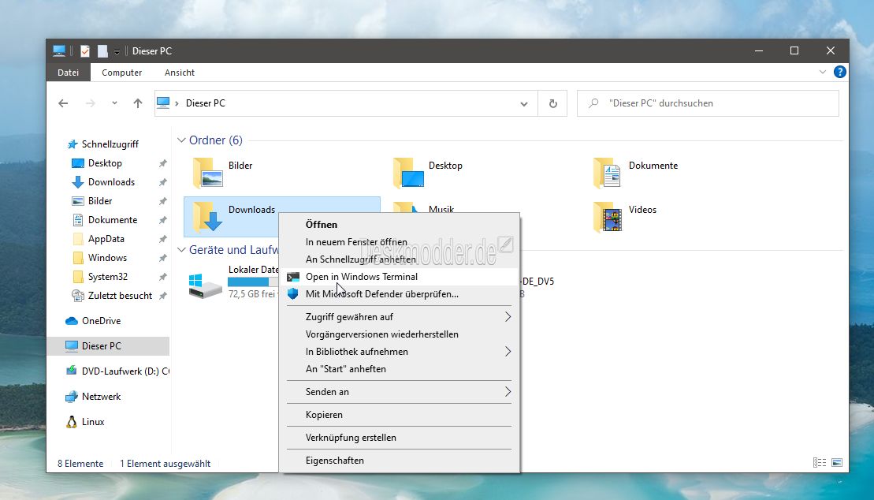Click the Help question mark icon
Screen dimensions: 874x500
point(840,72)
